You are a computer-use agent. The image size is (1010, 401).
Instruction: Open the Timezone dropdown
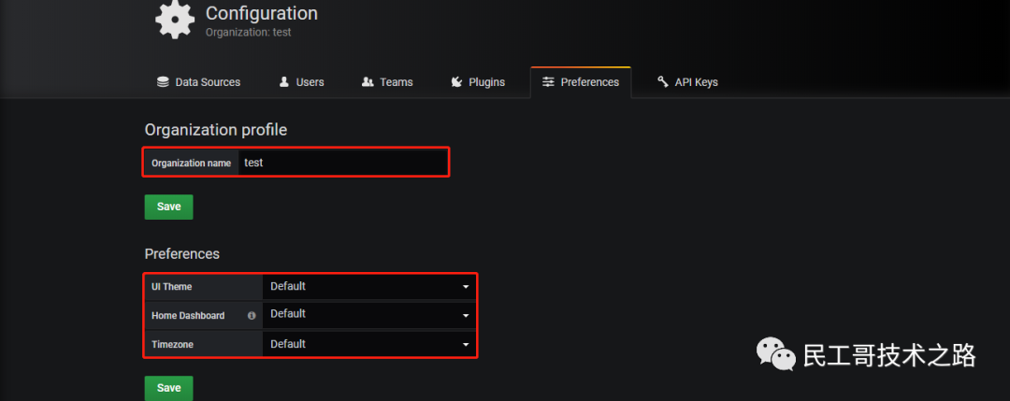tap(369, 344)
